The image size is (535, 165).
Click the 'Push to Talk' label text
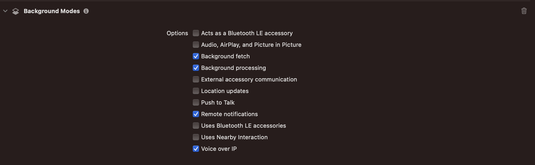(x=218, y=102)
